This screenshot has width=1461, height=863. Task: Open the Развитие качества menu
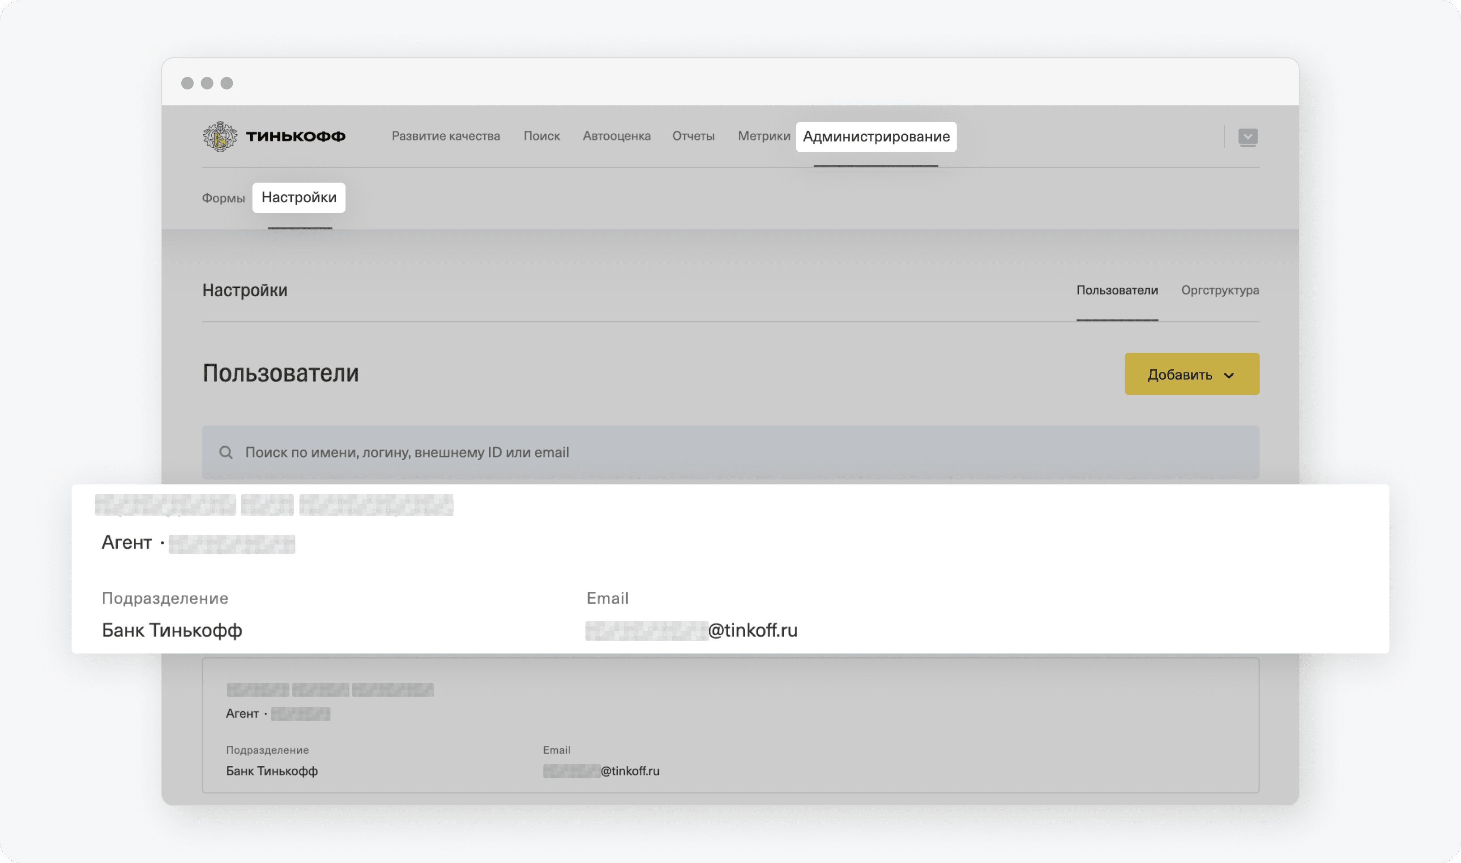(x=446, y=136)
